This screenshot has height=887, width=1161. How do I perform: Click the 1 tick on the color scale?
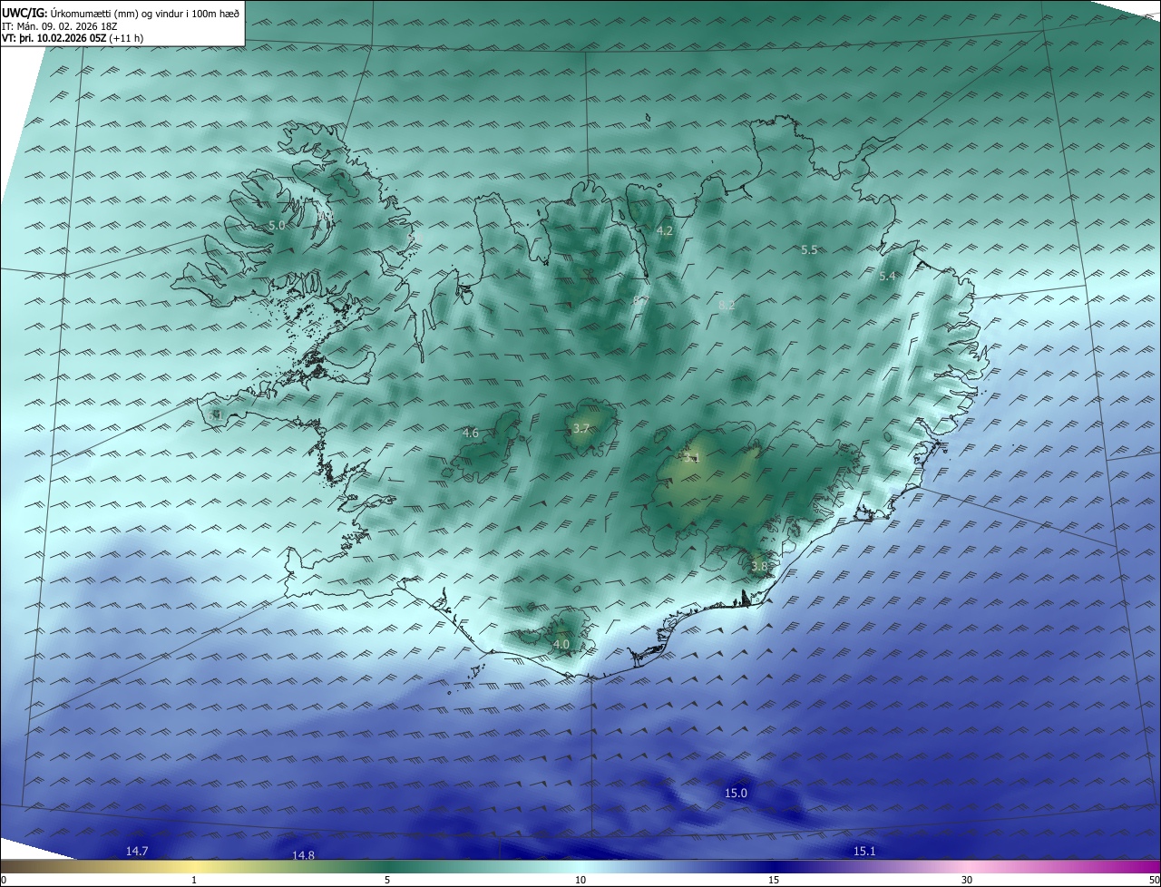[x=194, y=881]
